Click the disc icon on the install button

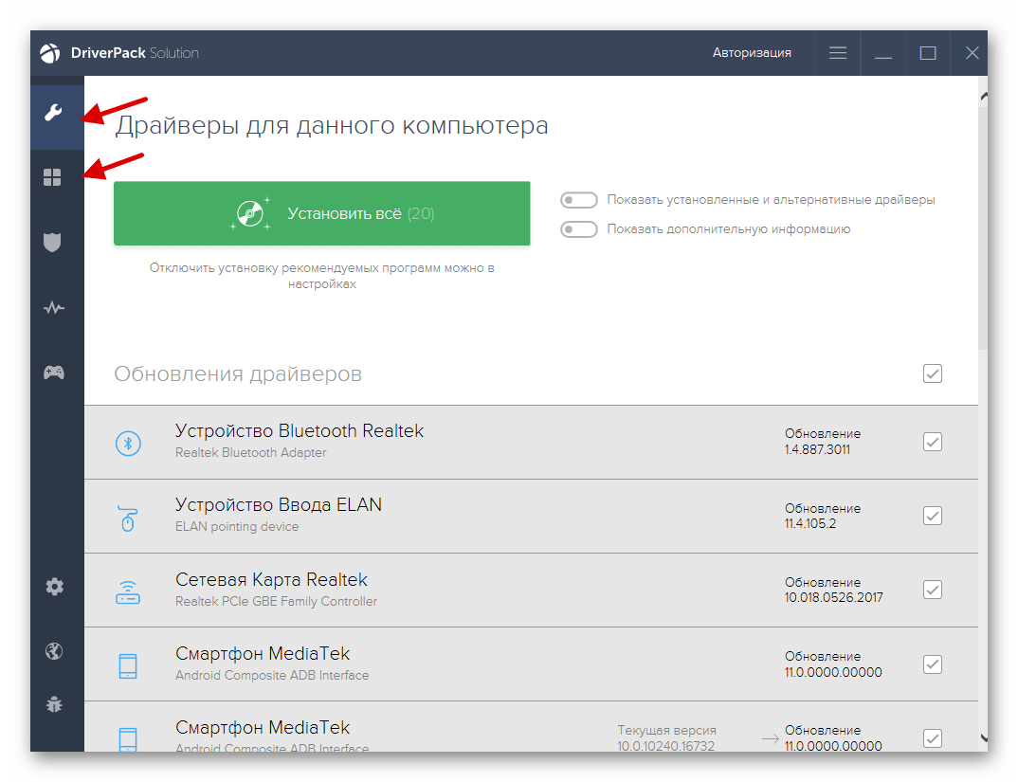pos(250,213)
